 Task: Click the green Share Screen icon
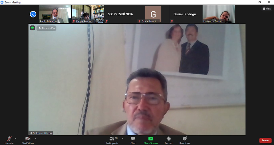151,139
